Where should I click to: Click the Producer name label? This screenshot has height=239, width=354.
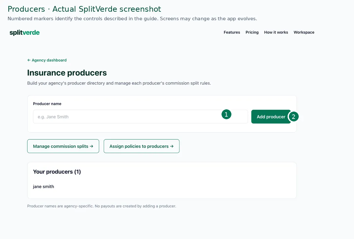(47, 104)
